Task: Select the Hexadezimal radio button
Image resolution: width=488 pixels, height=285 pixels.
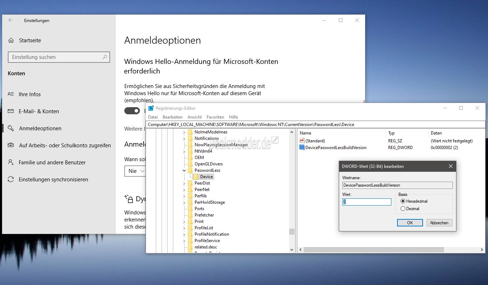Action: coord(403,201)
